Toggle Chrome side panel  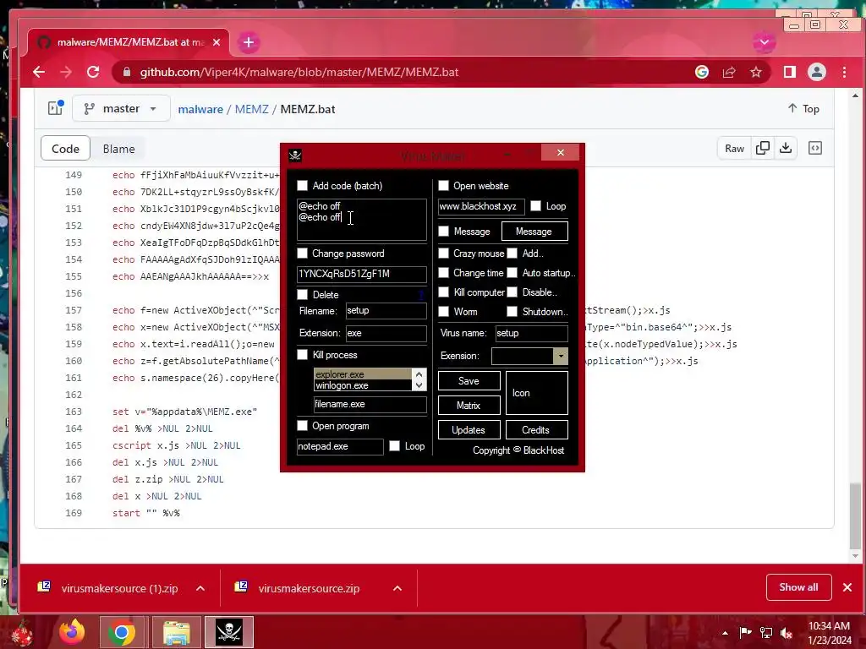coord(789,72)
